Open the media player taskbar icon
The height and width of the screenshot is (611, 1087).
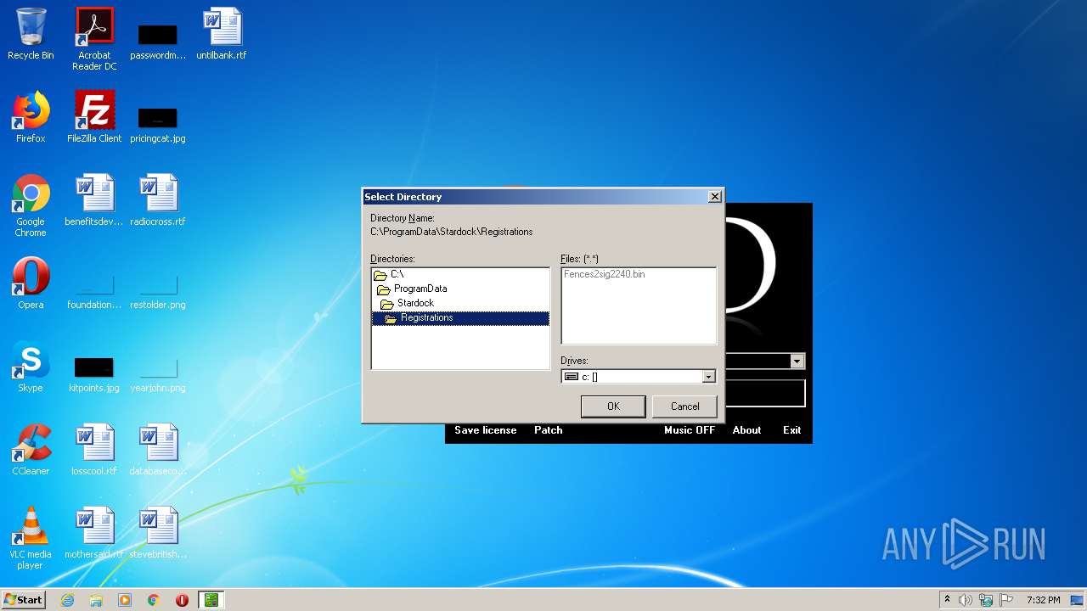(125, 600)
